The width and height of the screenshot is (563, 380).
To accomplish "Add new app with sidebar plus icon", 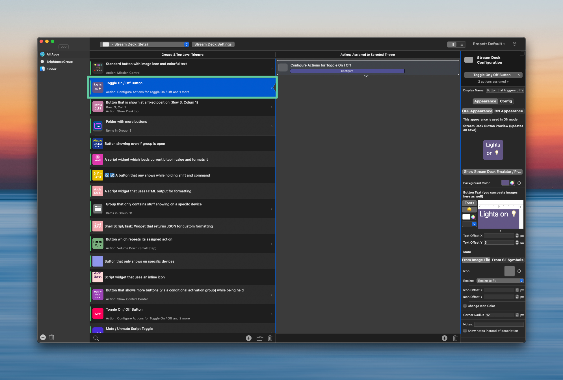I will coord(43,337).
